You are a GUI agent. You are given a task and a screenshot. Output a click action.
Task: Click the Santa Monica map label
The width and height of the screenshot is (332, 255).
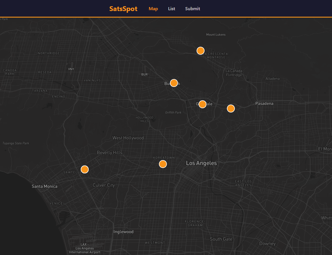coord(44,186)
